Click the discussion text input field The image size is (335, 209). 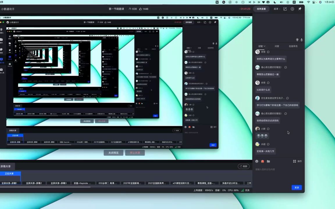coord(276,170)
